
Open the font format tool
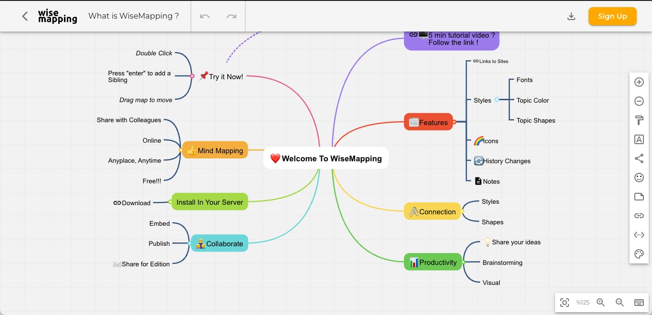[x=639, y=139]
